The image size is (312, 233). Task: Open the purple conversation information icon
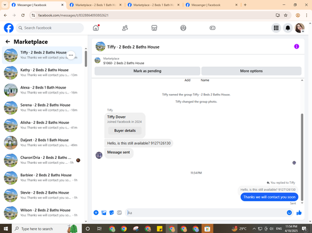296,47
